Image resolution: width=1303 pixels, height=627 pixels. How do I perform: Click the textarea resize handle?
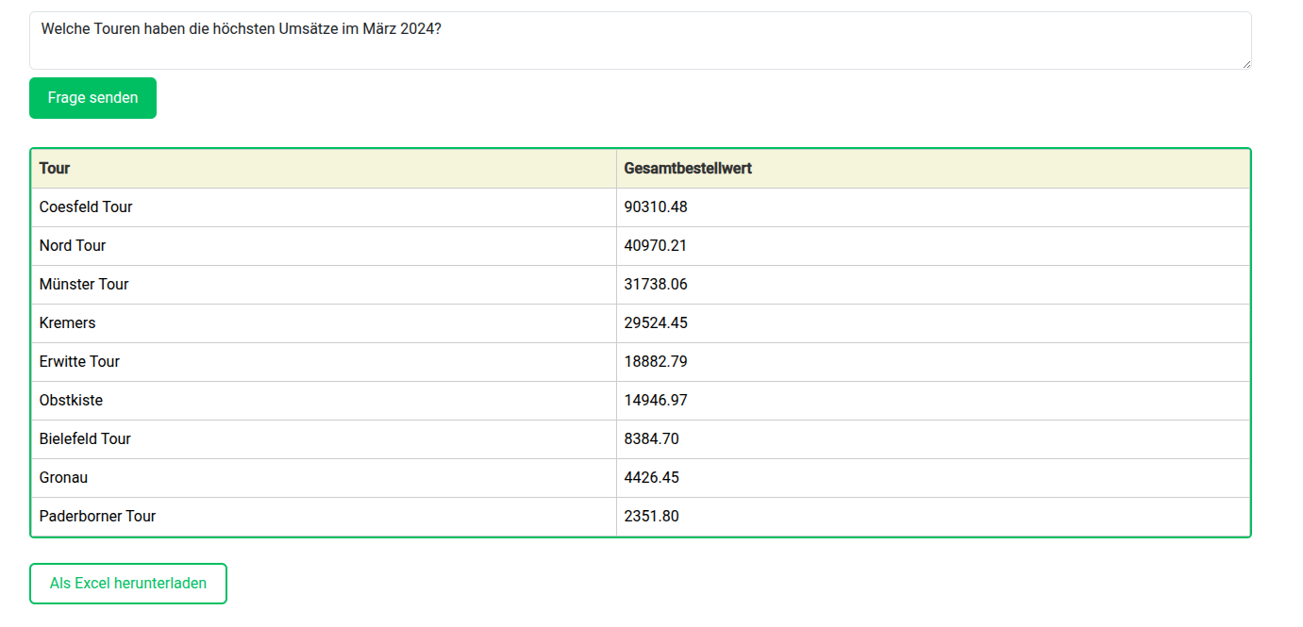tap(1245, 64)
